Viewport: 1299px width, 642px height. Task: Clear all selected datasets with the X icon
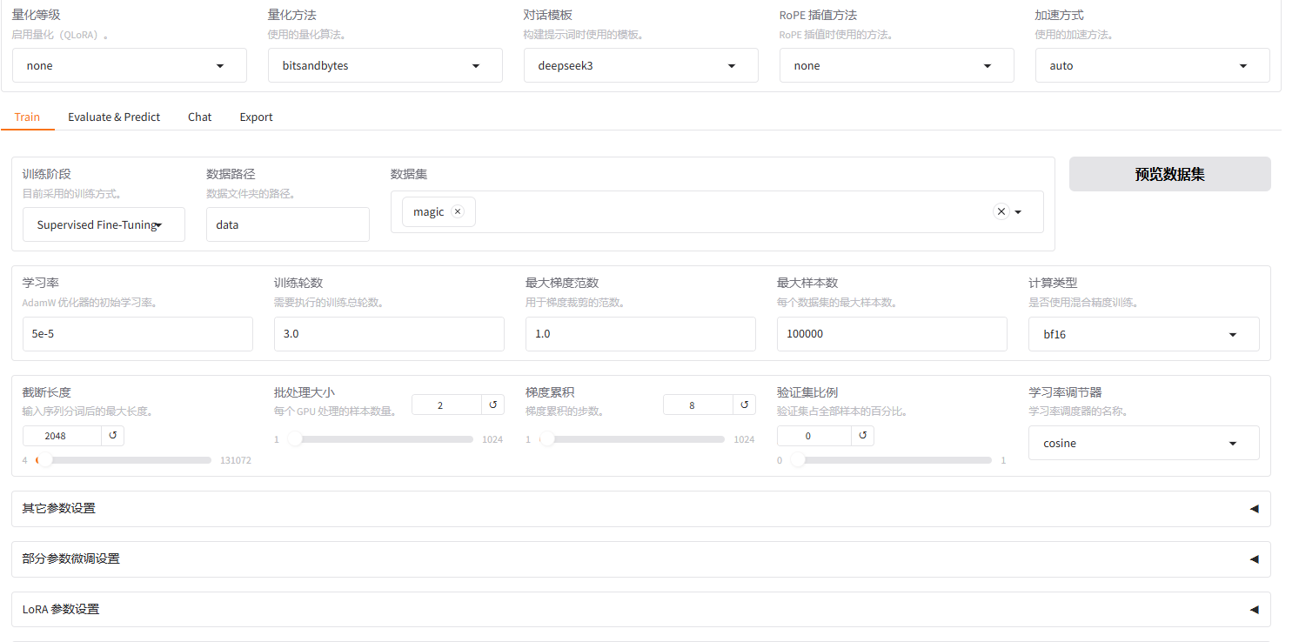[x=1001, y=211]
